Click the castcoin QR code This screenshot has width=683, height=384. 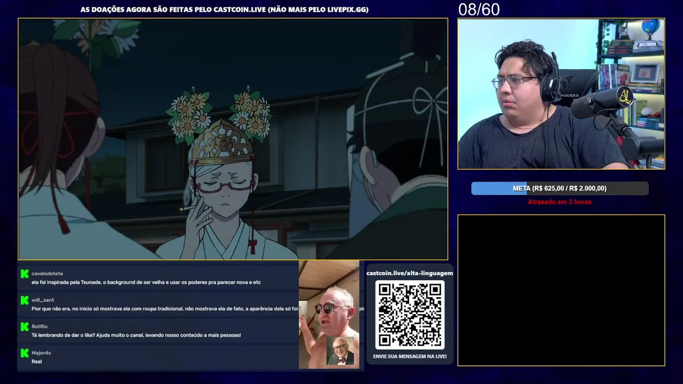click(410, 315)
